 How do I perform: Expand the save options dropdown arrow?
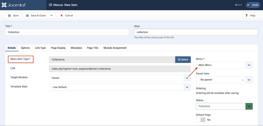(x=52, y=15)
